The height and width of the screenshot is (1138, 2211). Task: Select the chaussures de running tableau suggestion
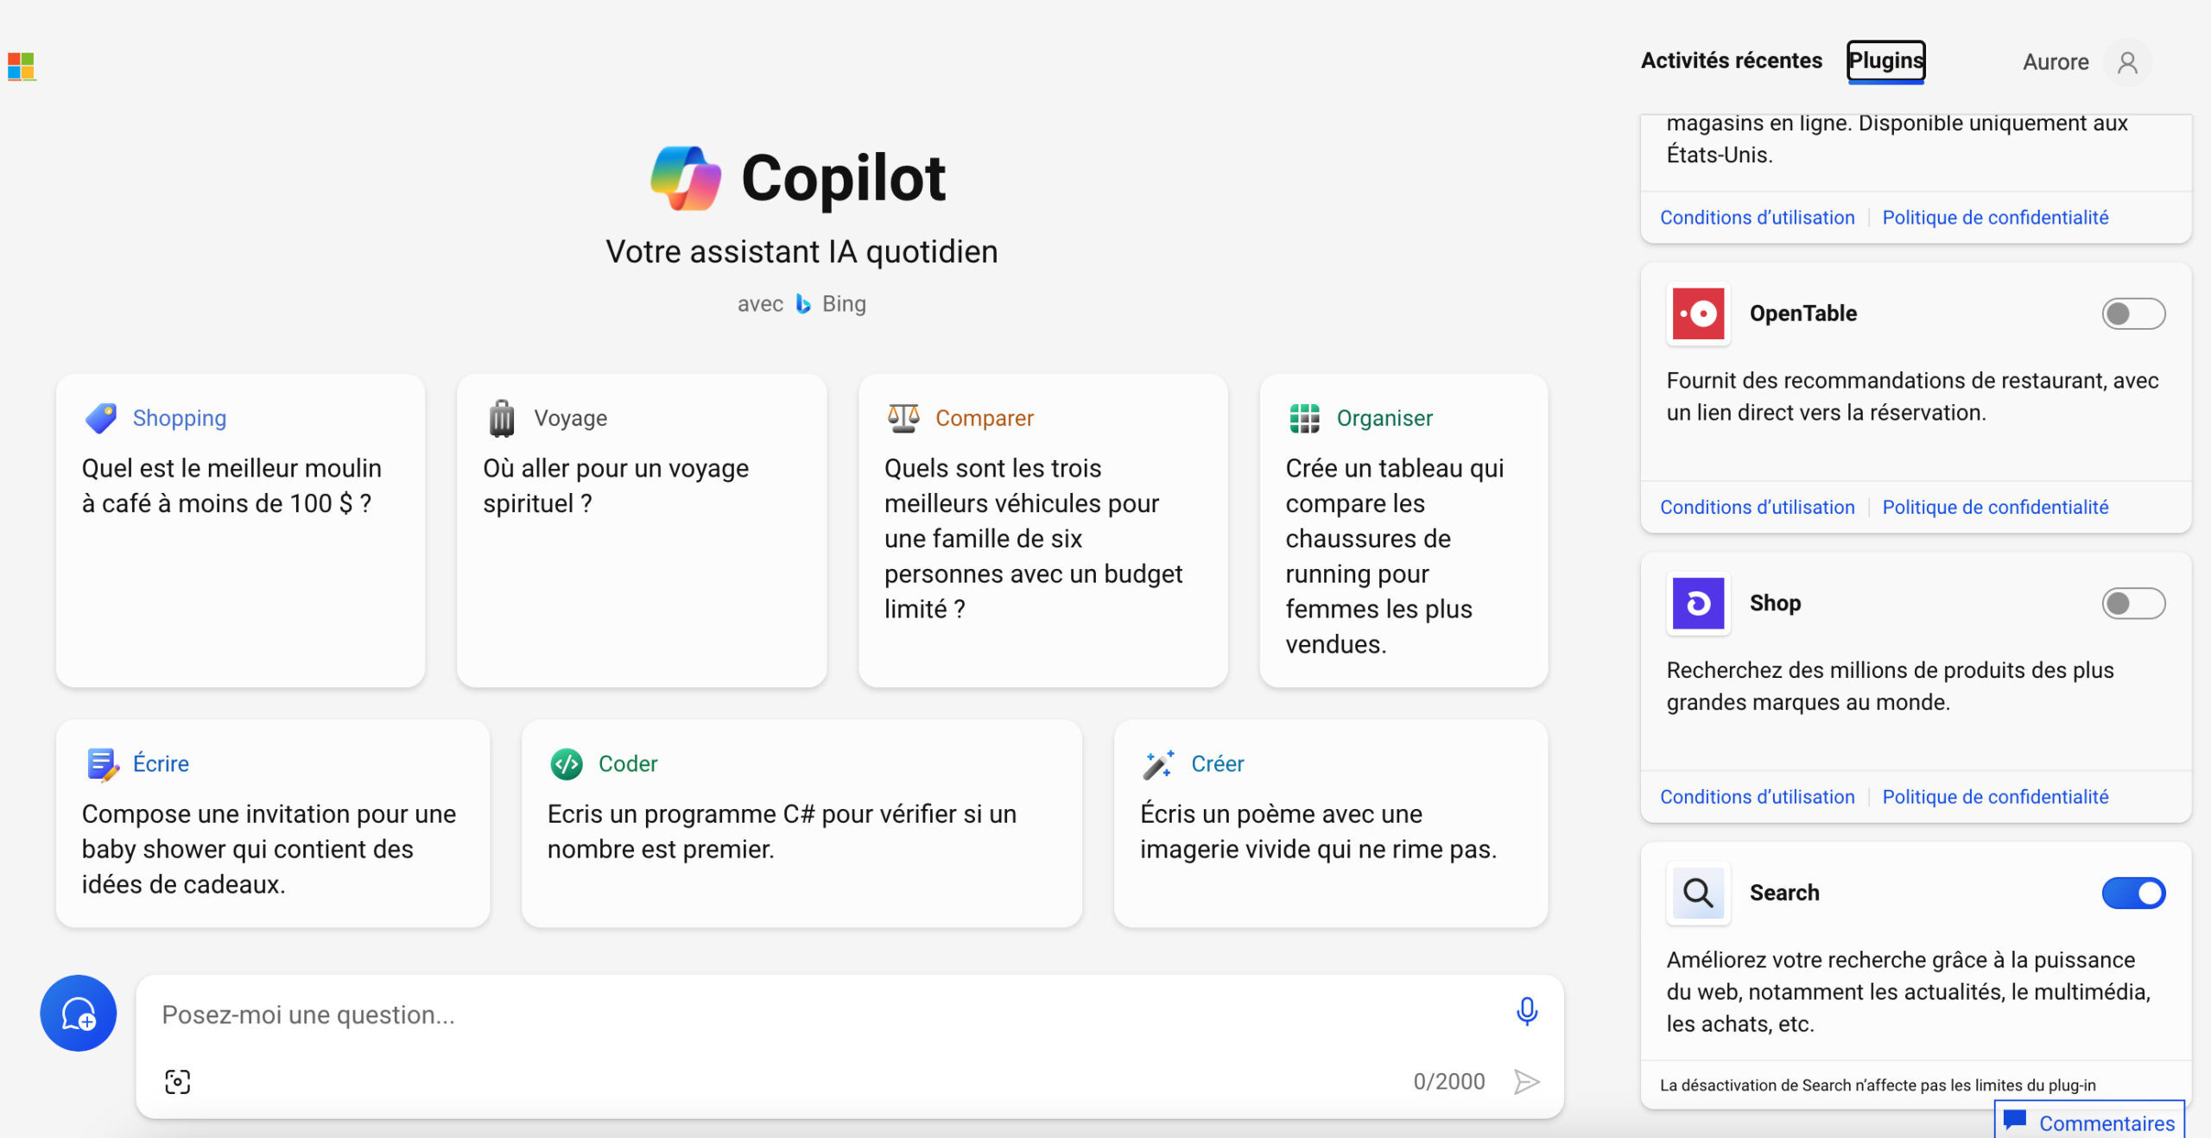(x=1403, y=531)
